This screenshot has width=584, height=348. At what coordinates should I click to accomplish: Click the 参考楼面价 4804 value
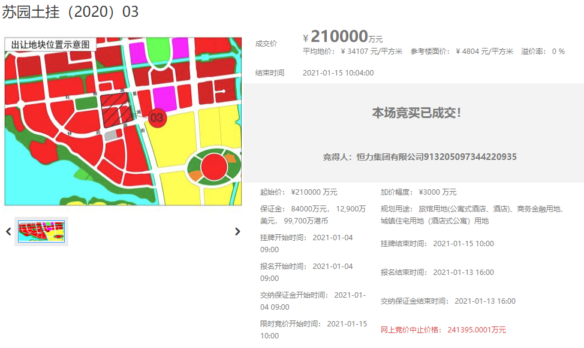click(484, 52)
